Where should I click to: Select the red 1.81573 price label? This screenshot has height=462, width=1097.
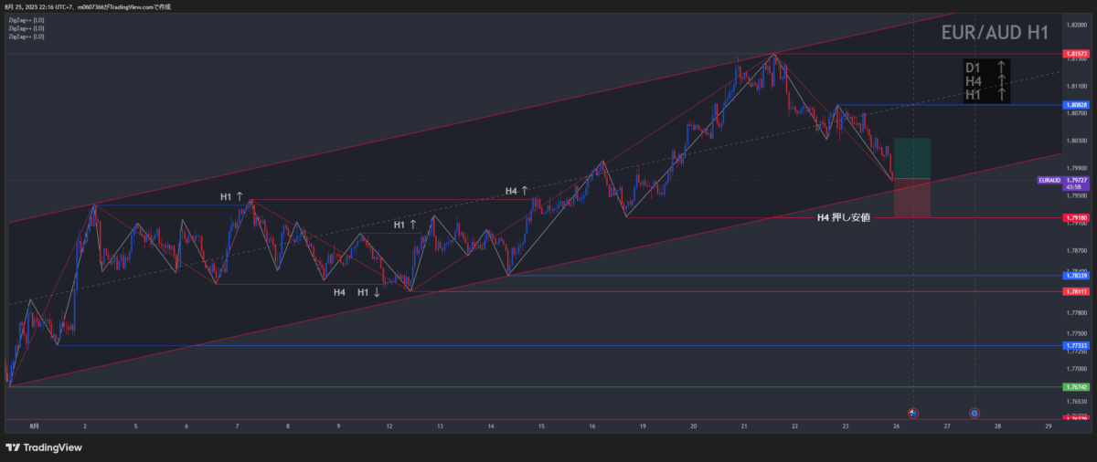(x=1075, y=55)
